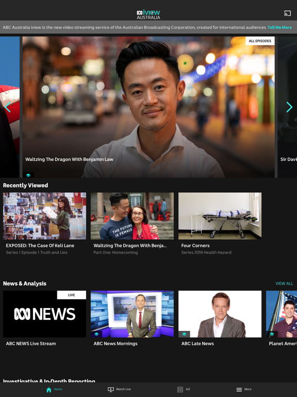Open the Planet America thumbnail
The width and height of the screenshot is (297, 397).
pos(282,314)
